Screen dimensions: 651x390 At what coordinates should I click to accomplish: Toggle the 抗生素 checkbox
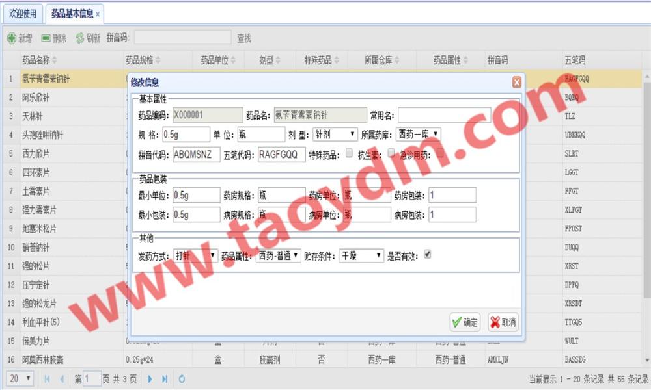click(x=391, y=153)
